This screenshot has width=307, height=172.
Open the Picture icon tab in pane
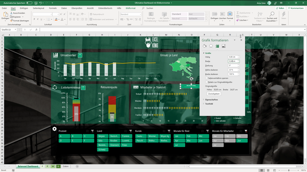pyautogui.click(x=223, y=46)
